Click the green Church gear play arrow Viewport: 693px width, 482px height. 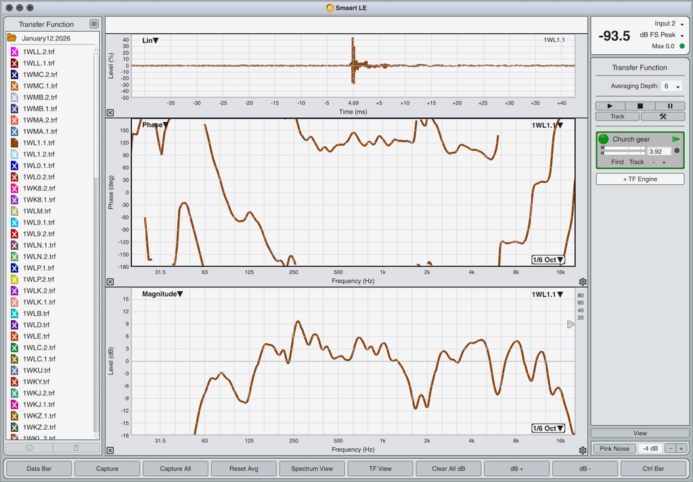(x=676, y=139)
